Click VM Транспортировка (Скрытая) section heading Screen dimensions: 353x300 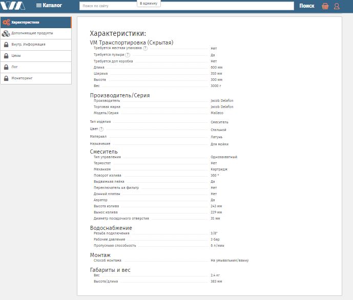tap(132, 42)
